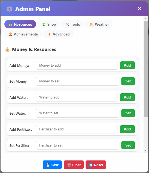Click the sun and cloud Weather icon
The height and width of the screenshot is (173, 149).
tap(92, 24)
